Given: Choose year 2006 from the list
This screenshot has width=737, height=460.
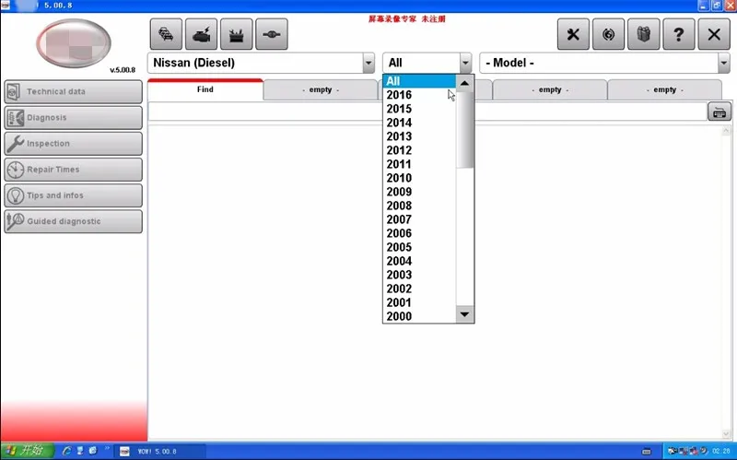Looking at the screenshot, I should click(x=419, y=233).
